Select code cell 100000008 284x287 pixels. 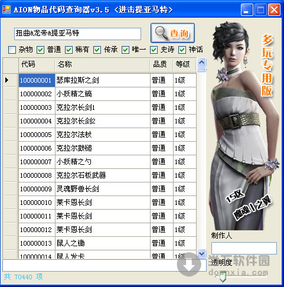37,175
